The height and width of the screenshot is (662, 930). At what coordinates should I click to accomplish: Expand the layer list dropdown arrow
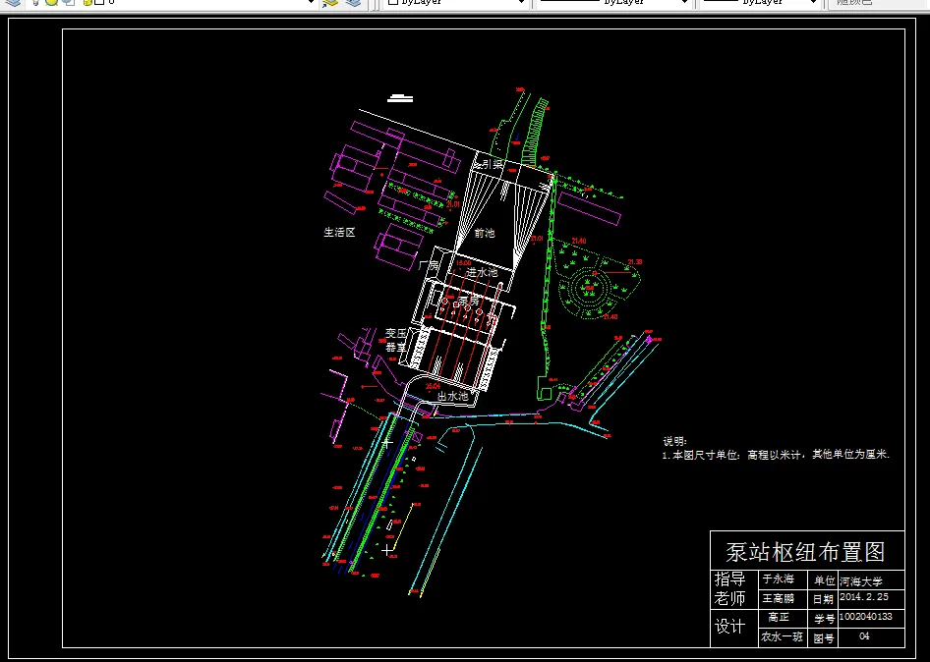pyautogui.click(x=311, y=2)
